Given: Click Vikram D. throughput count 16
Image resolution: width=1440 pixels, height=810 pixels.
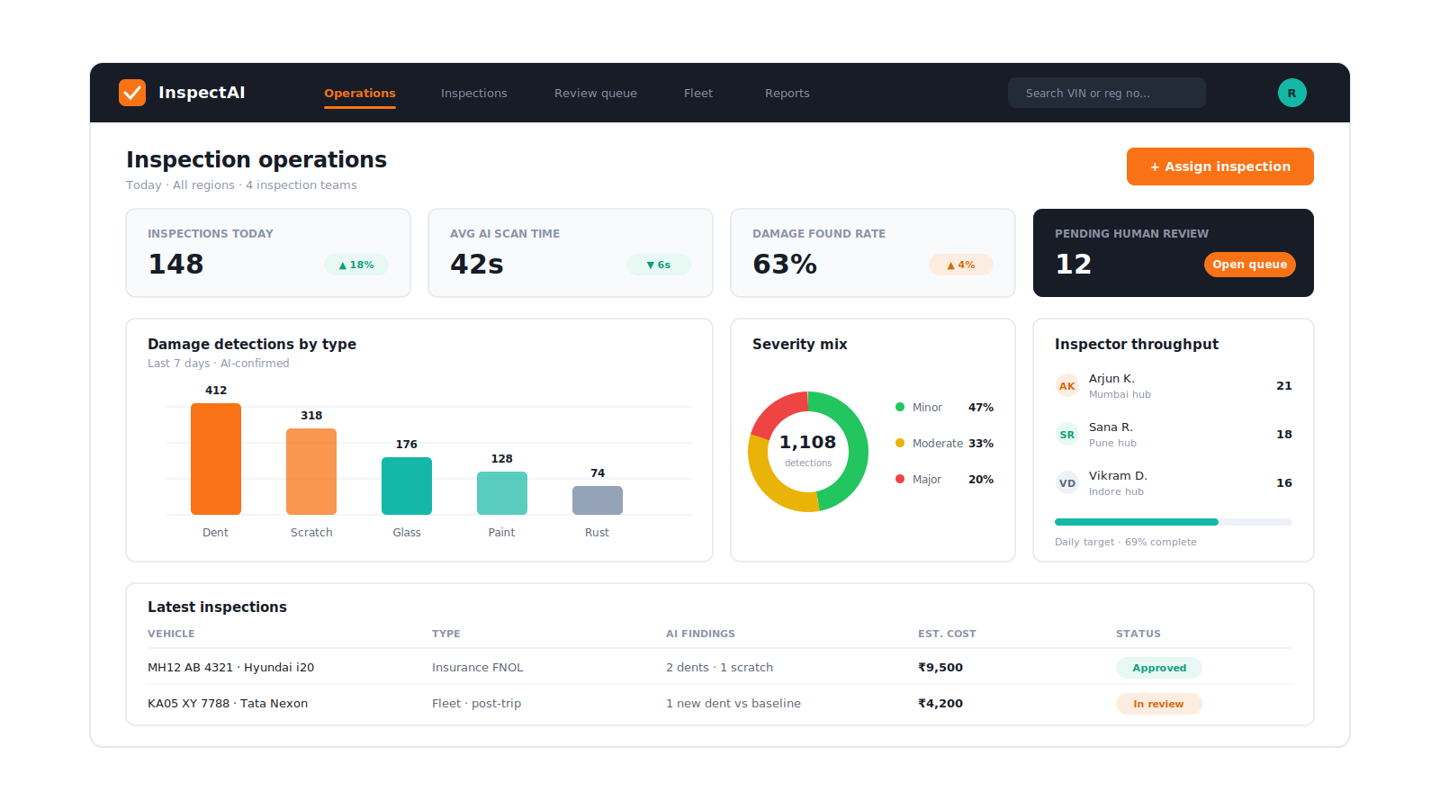Looking at the screenshot, I should coord(1284,483).
